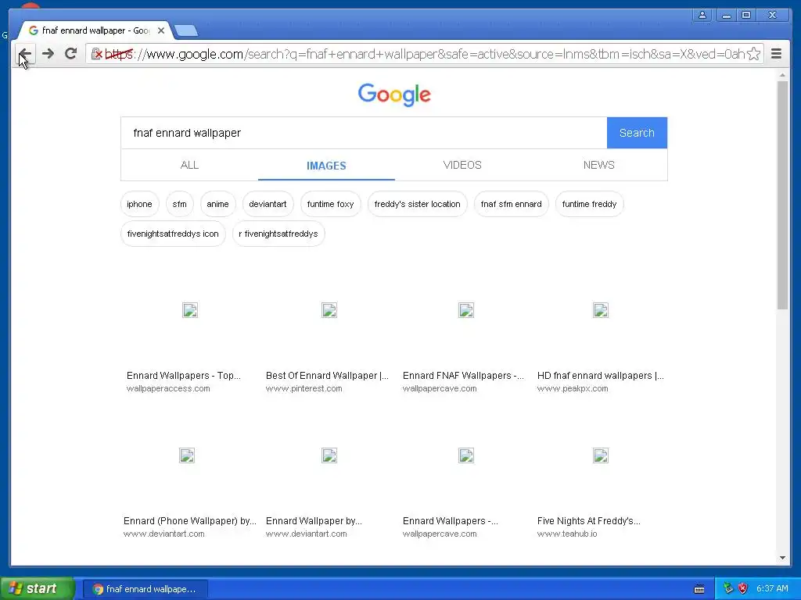The image size is (801, 600).
Task: Click the Google logo
Action: click(394, 95)
